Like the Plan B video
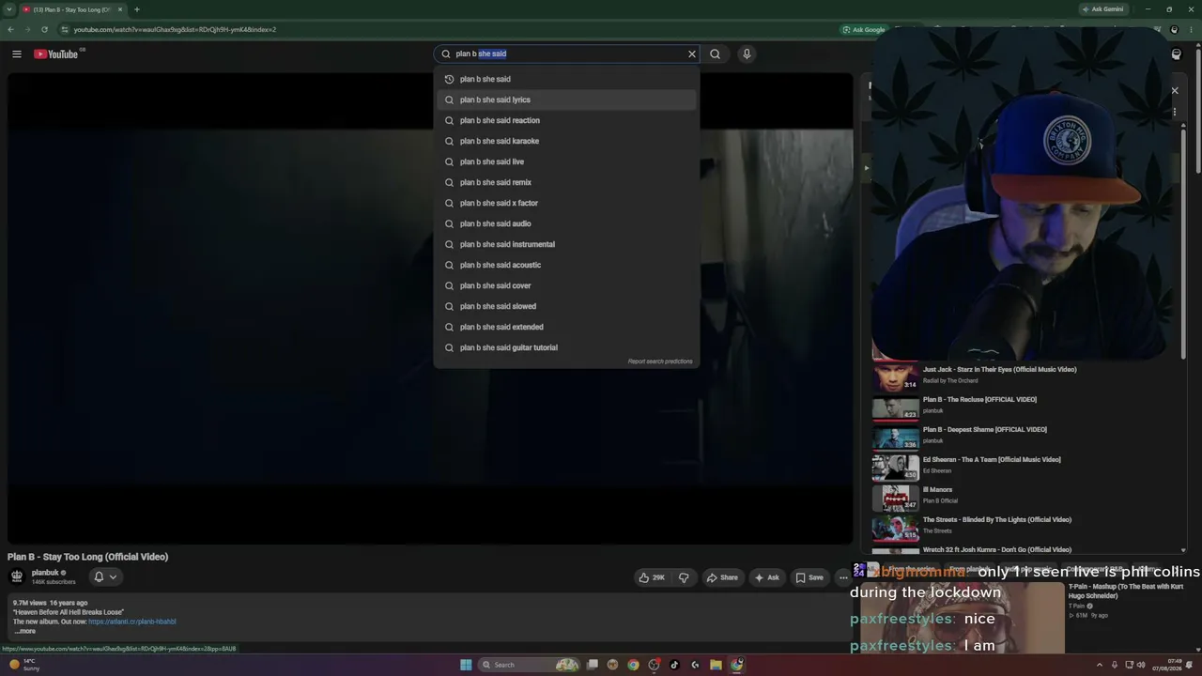This screenshot has width=1202, height=676. point(652,577)
